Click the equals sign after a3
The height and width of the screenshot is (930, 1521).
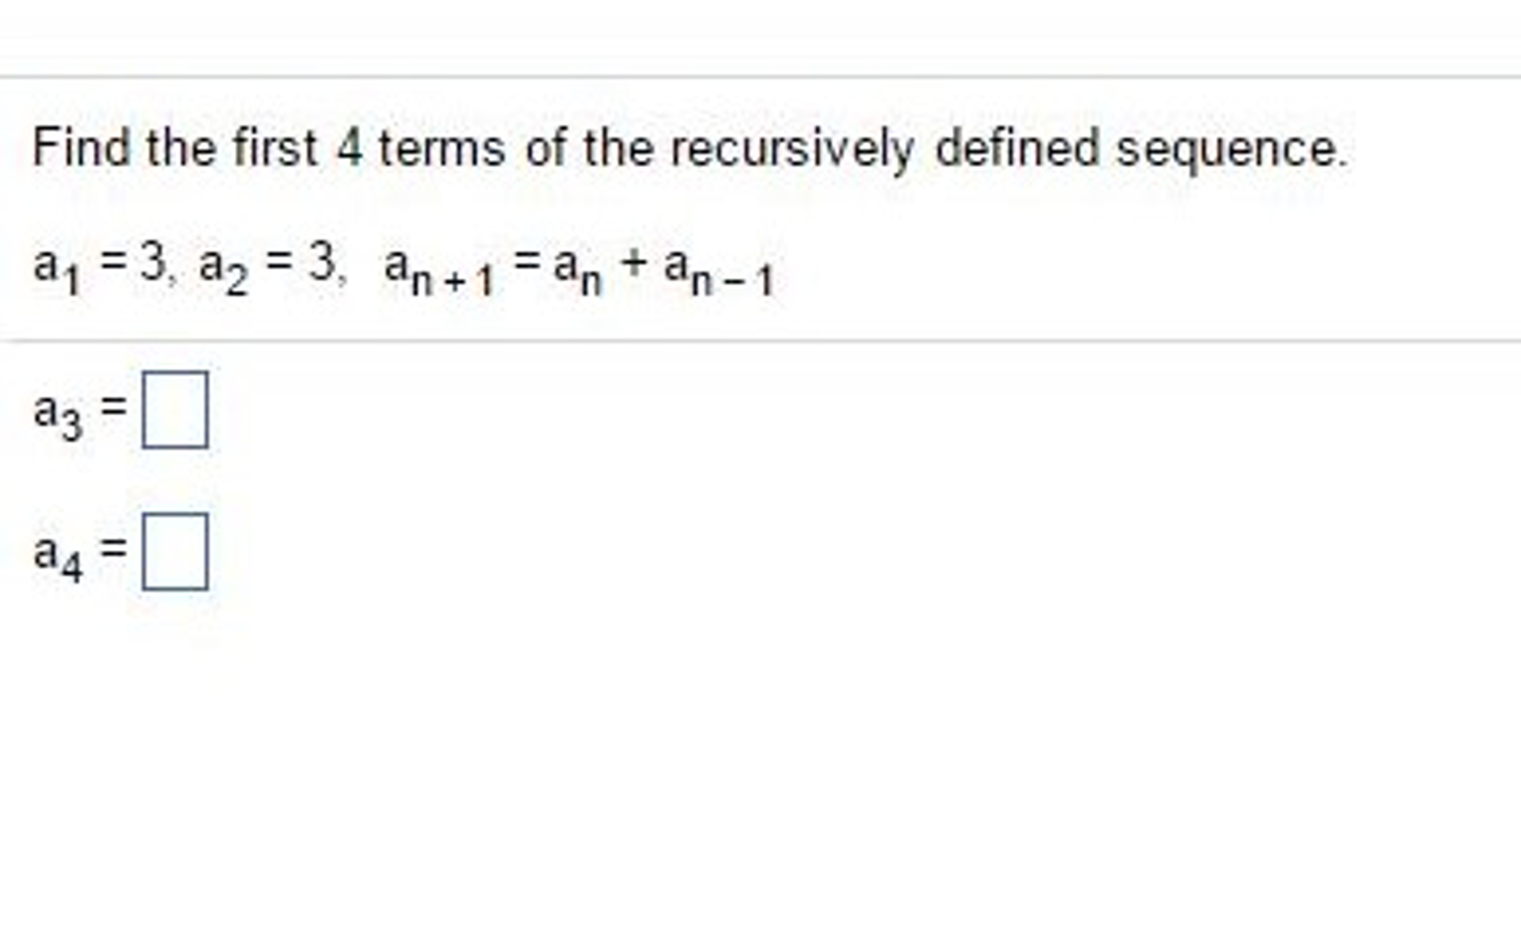[113, 407]
